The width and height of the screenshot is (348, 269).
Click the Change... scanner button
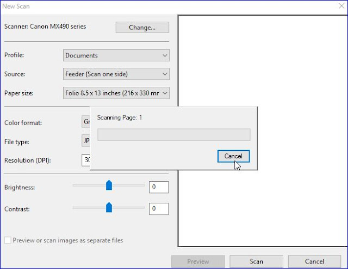pos(142,28)
